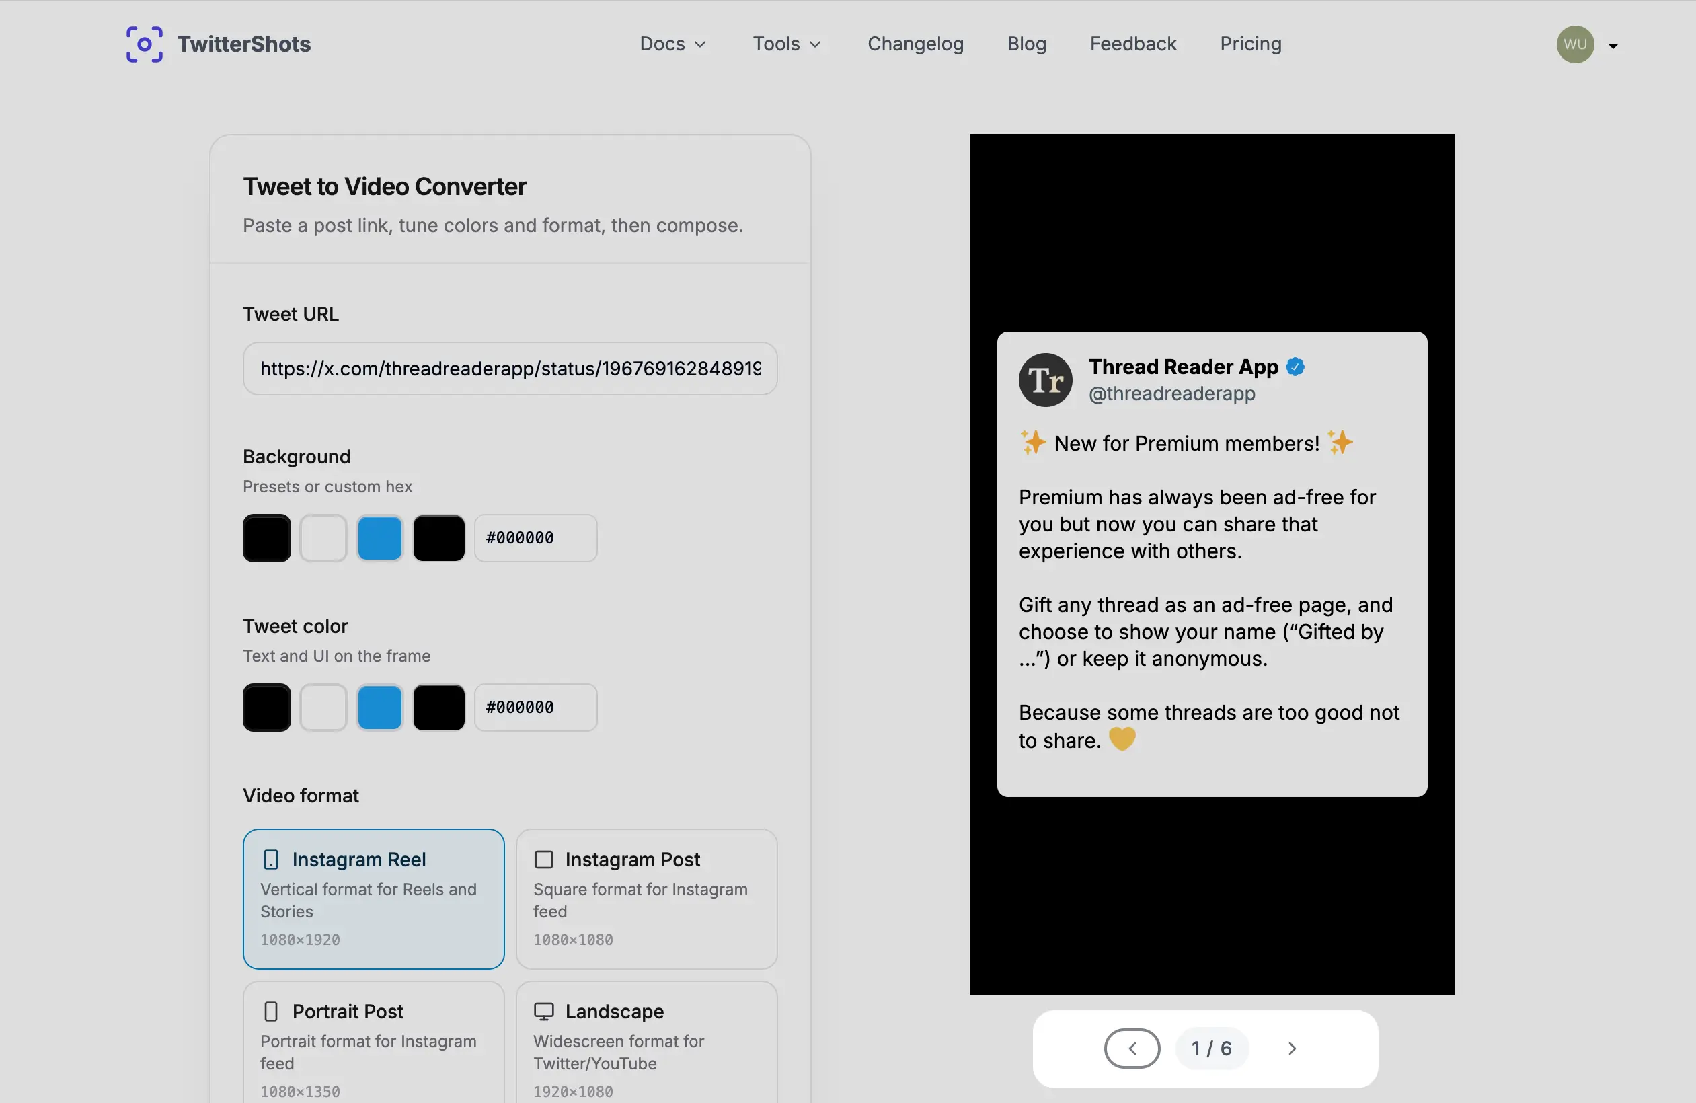Choose the Instagram Reel video format
This screenshot has height=1103, width=1696.
[373, 899]
